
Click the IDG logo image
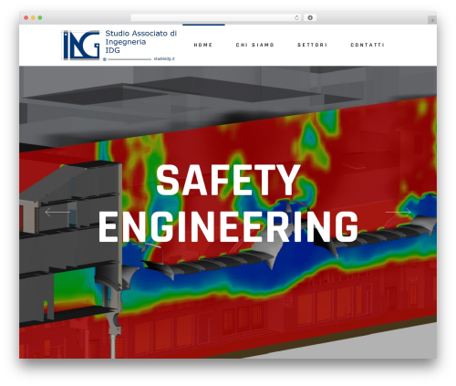point(81,45)
